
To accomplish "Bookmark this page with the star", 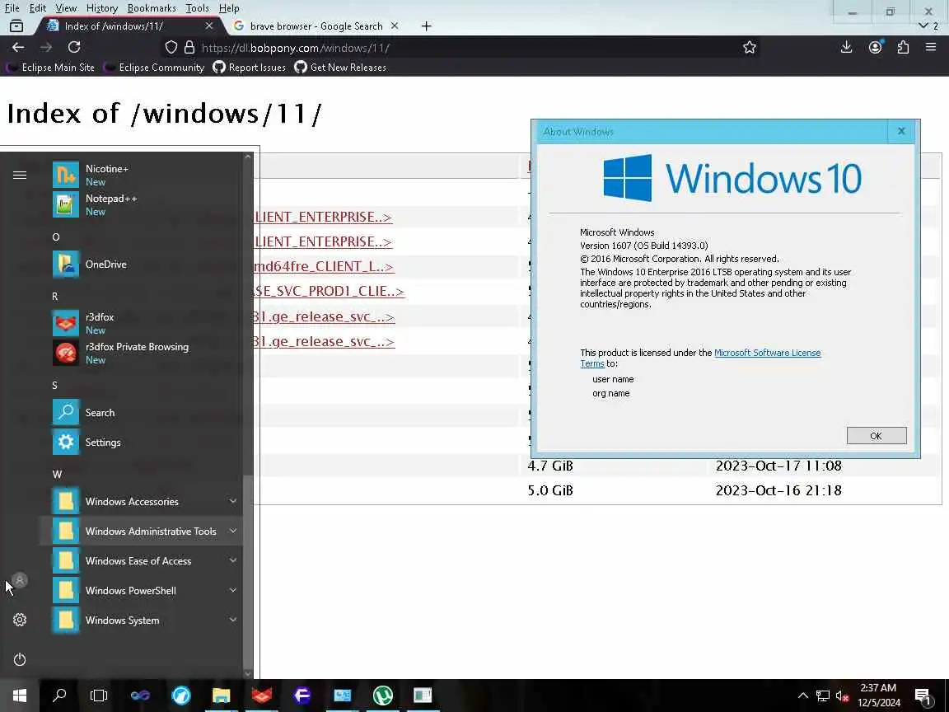I will pos(750,47).
